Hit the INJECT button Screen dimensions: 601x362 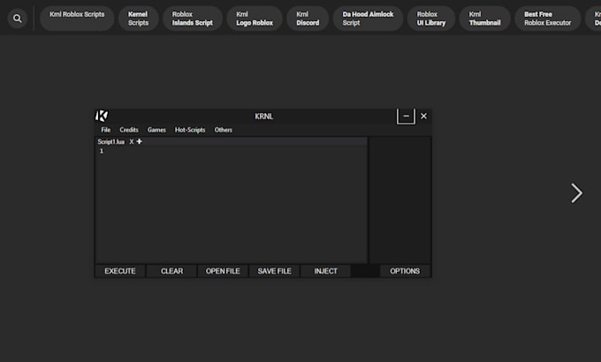click(325, 271)
